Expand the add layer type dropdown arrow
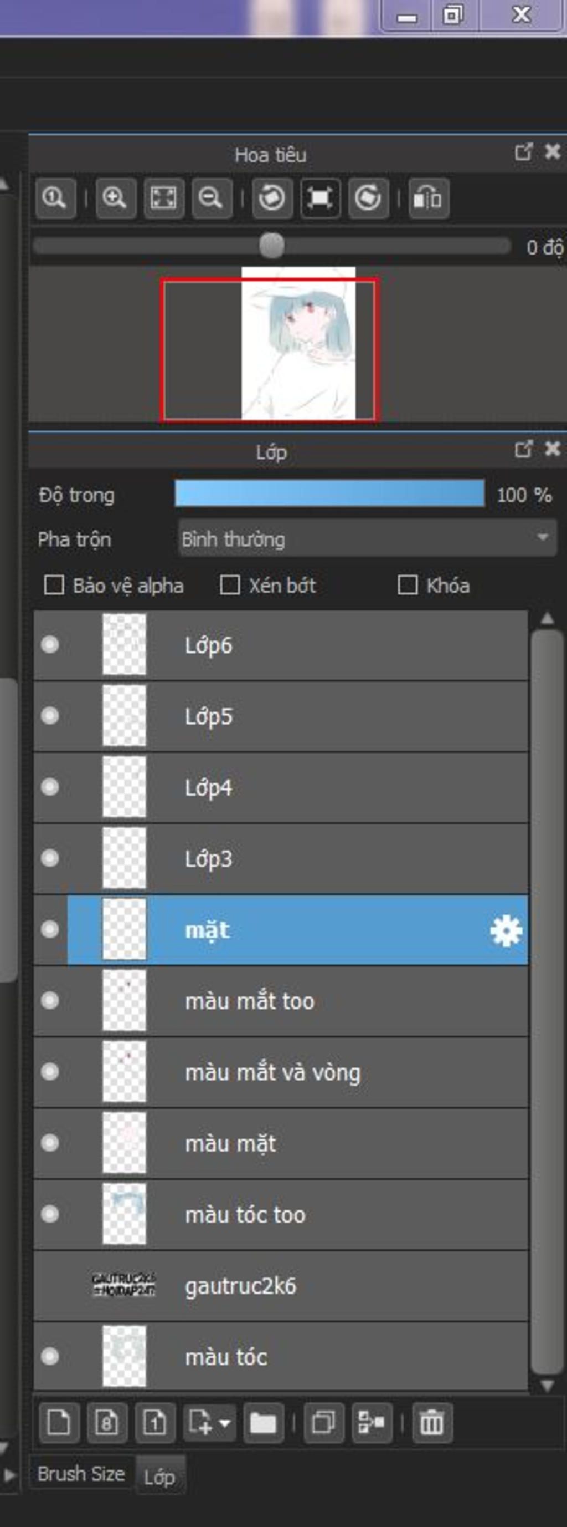This screenshot has width=567, height=1527. [225, 1422]
